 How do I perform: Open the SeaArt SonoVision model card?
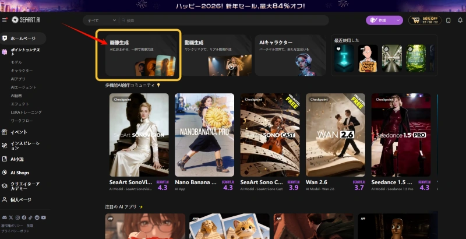click(139, 135)
